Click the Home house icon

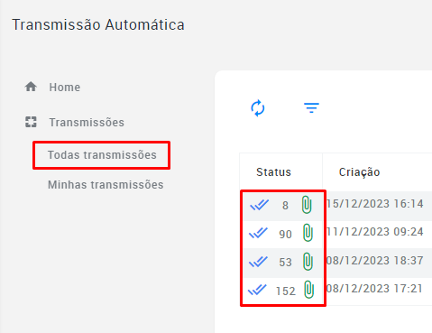pos(31,87)
